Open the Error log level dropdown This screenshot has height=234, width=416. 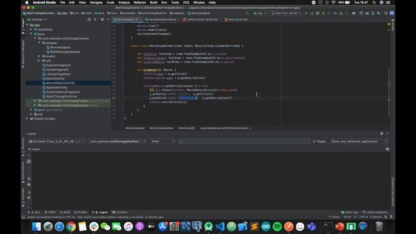(163, 142)
